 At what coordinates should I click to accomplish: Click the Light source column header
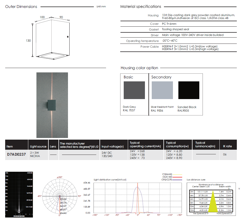38,146
